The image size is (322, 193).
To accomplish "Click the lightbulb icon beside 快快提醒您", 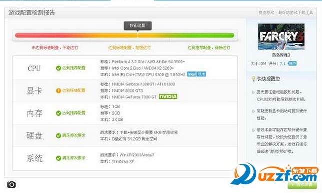I will (253, 79).
